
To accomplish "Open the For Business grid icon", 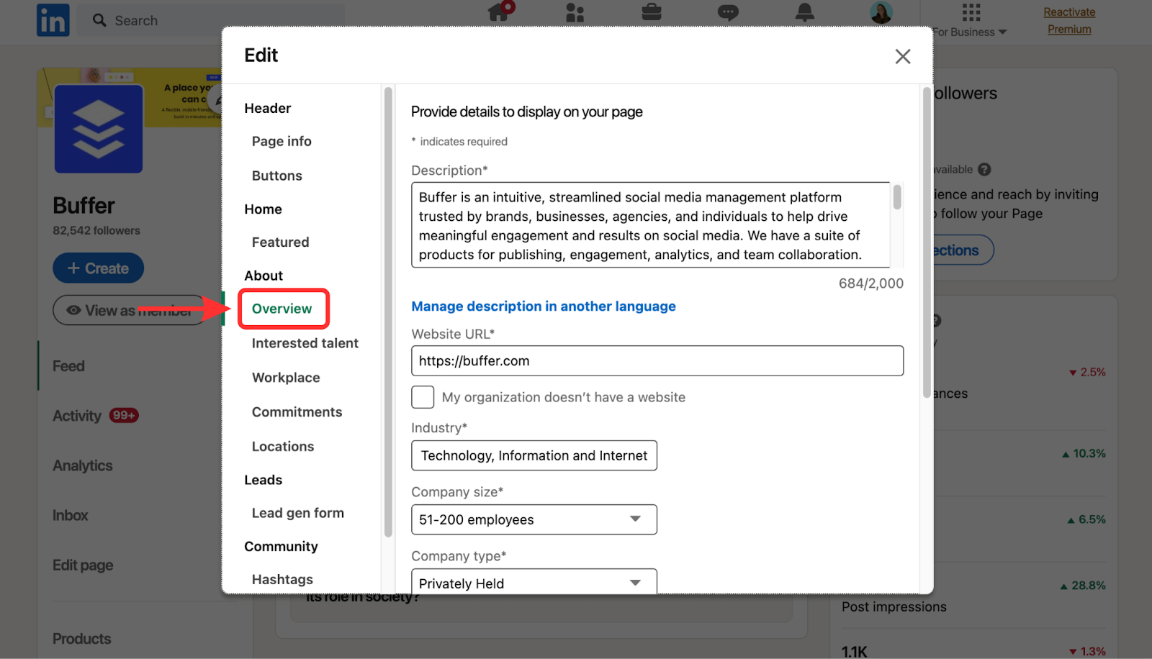I will [971, 12].
